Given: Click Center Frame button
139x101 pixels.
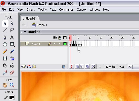Looking at the screenshot, I should point(72,67).
